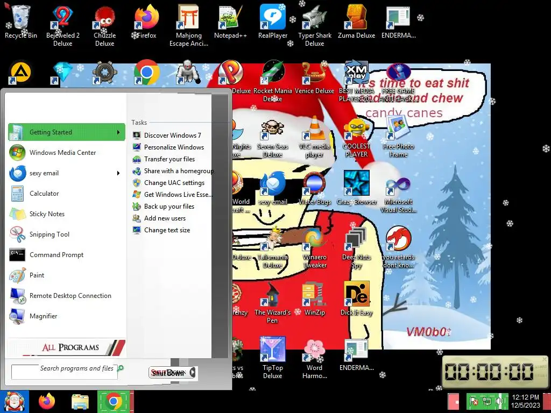551x413 pixels.
Task: Open the Recycle Bin desktop icon
Action: [21, 22]
